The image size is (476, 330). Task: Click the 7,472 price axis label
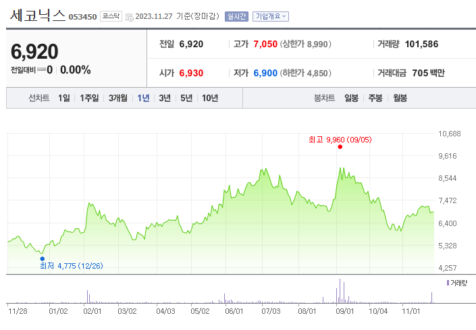click(448, 200)
